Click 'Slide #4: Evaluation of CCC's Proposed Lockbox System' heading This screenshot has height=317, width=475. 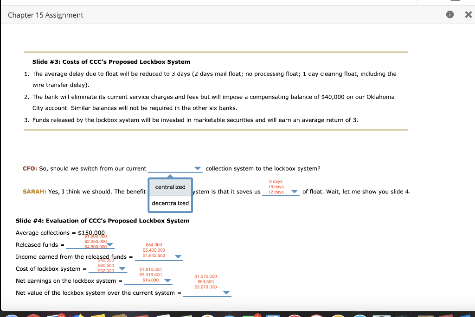[x=103, y=221]
